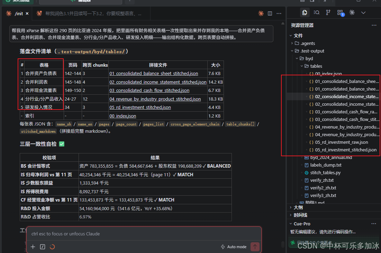
Task: Open verify3_zh.txt in file tree
Action: (x=323, y=196)
